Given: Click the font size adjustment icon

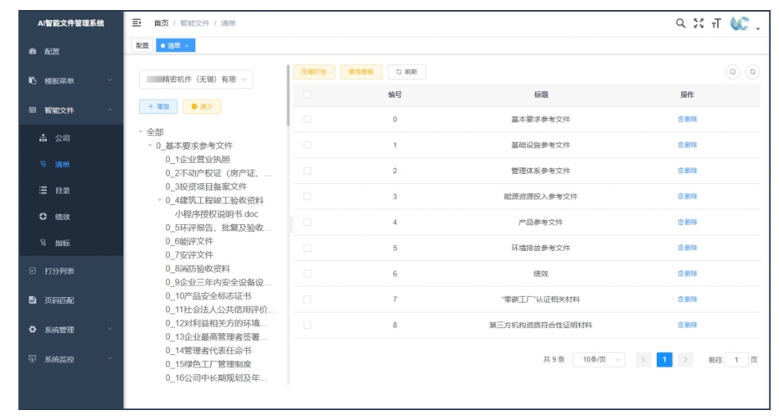Looking at the screenshot, I should [715, 23].
